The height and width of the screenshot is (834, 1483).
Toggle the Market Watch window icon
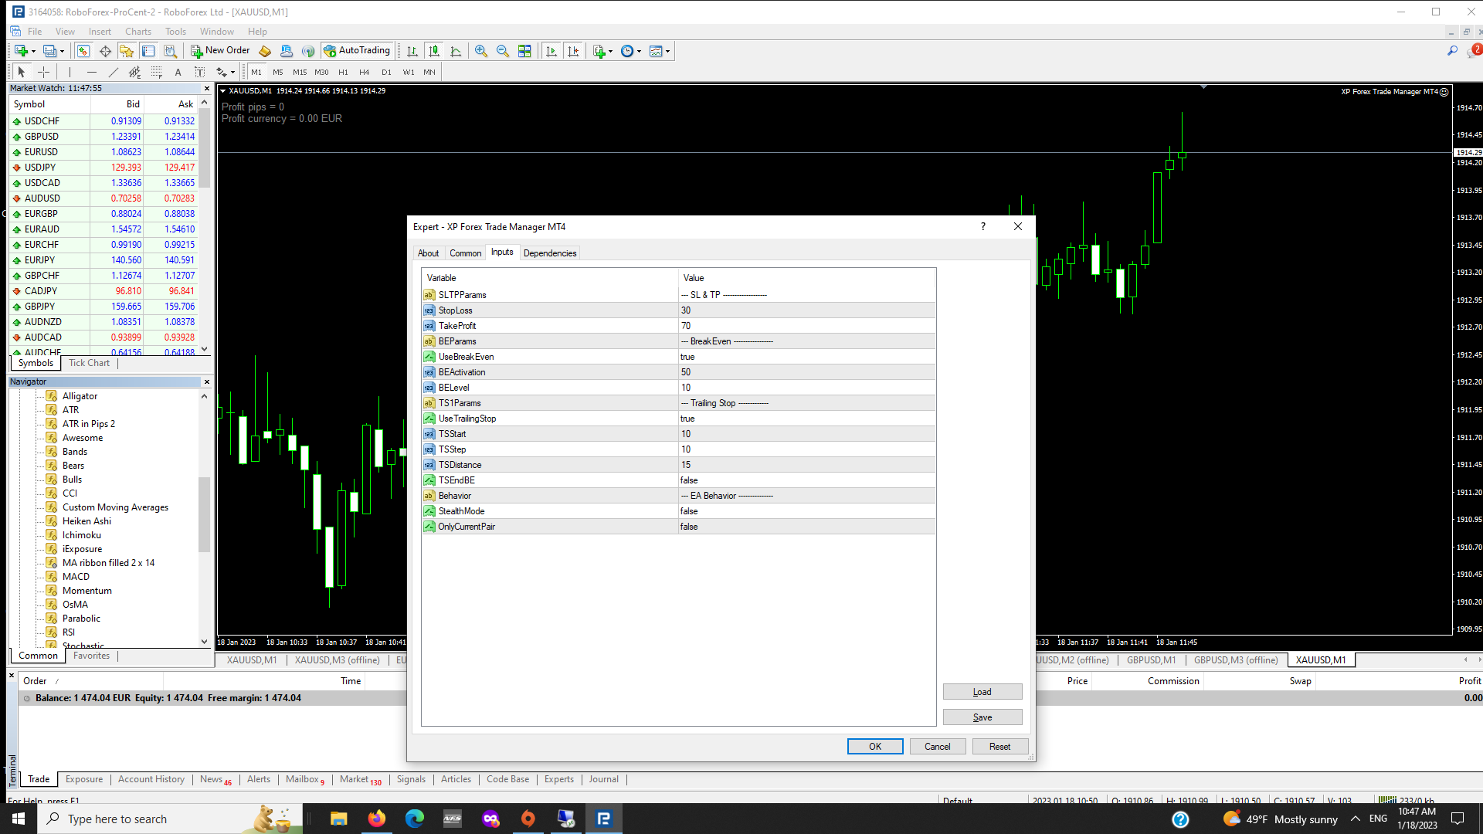[x=83, y=51]
